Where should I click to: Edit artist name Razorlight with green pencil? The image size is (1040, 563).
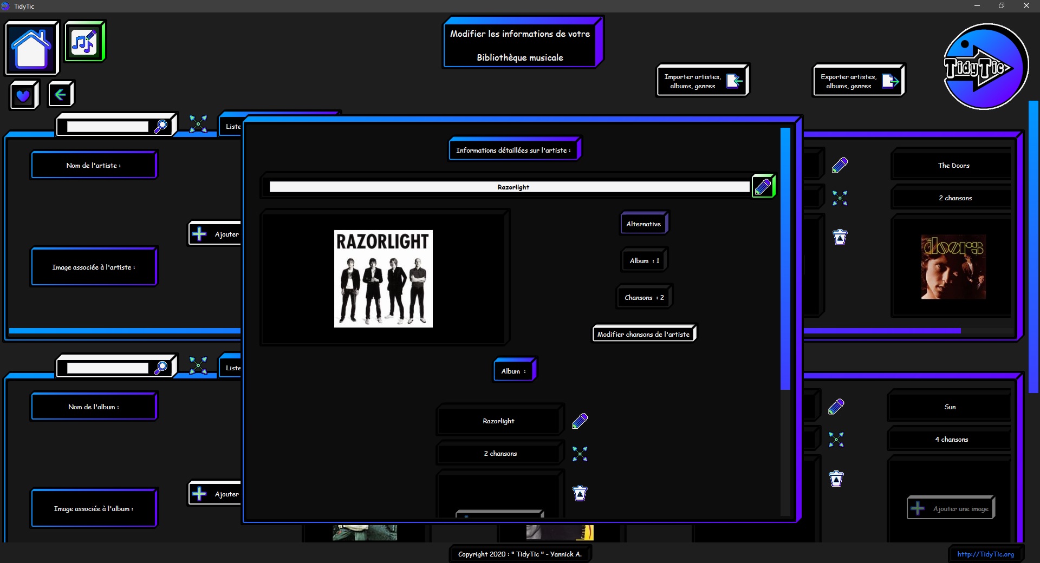pos(763,187)
